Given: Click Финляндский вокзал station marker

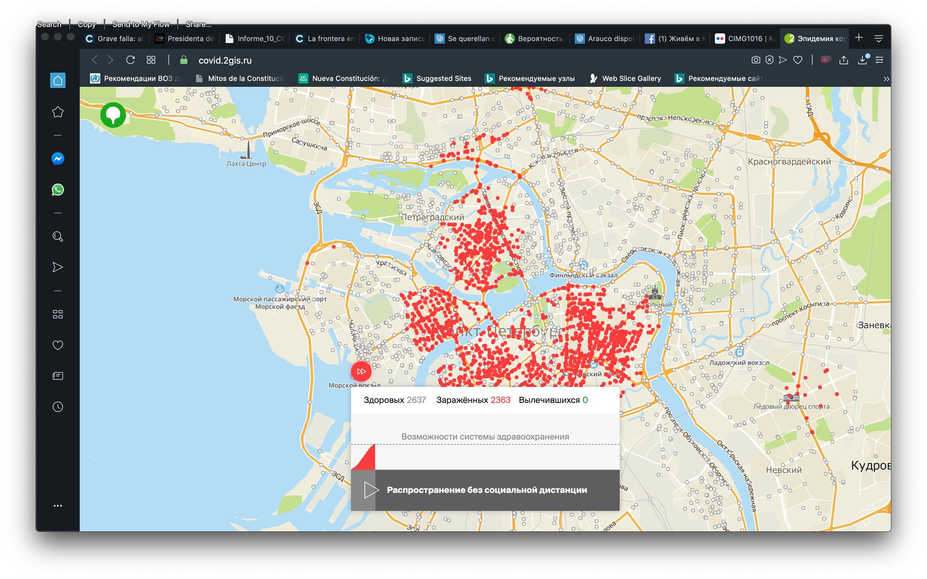Looking at the screenshot, I should 583,265.
